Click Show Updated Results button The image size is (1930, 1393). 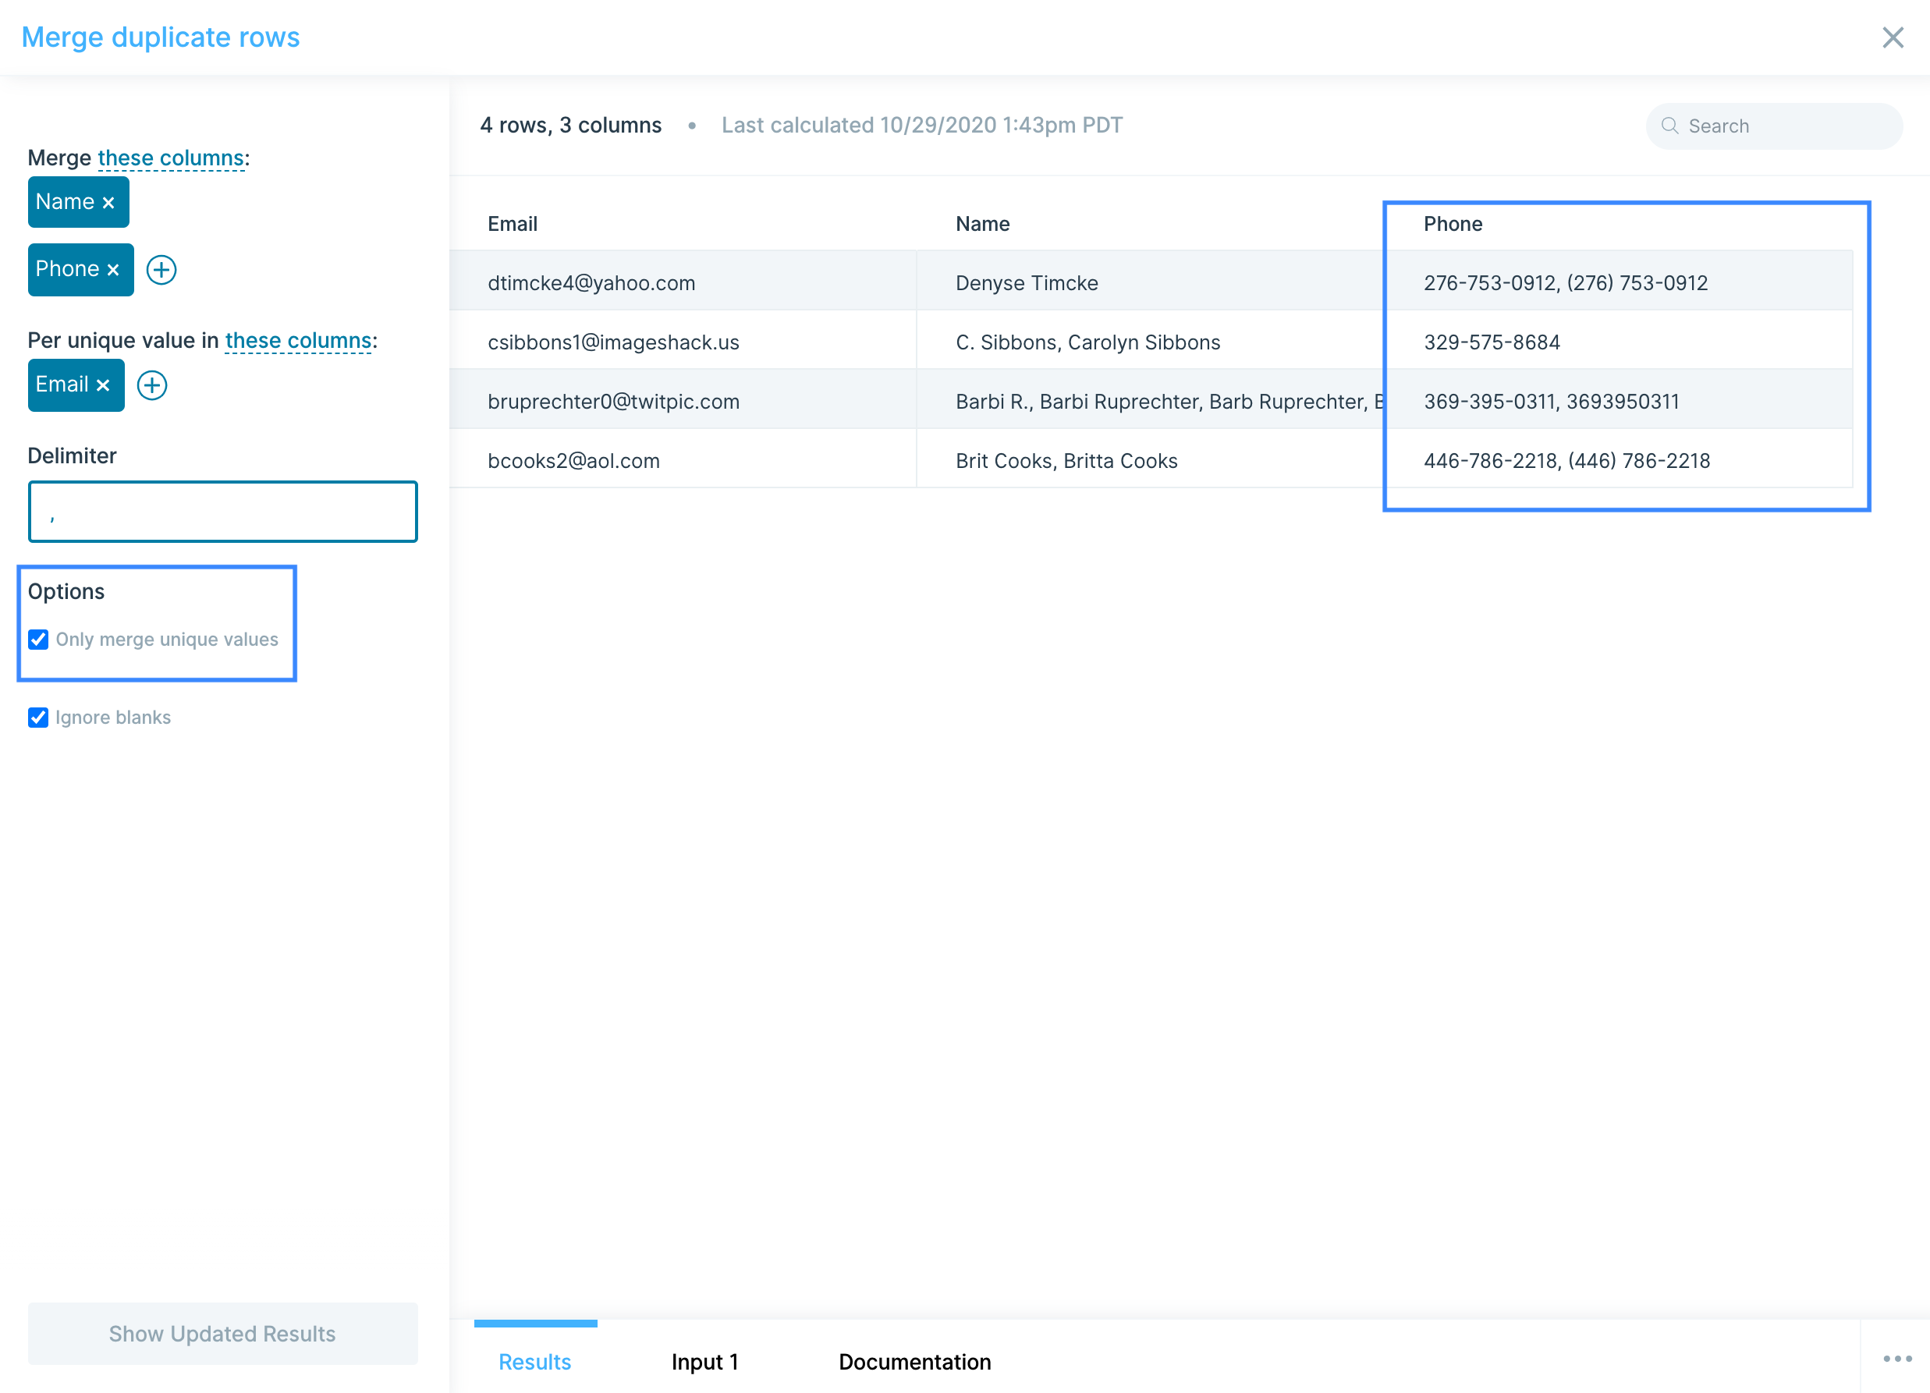click(x=222, y=1333)
